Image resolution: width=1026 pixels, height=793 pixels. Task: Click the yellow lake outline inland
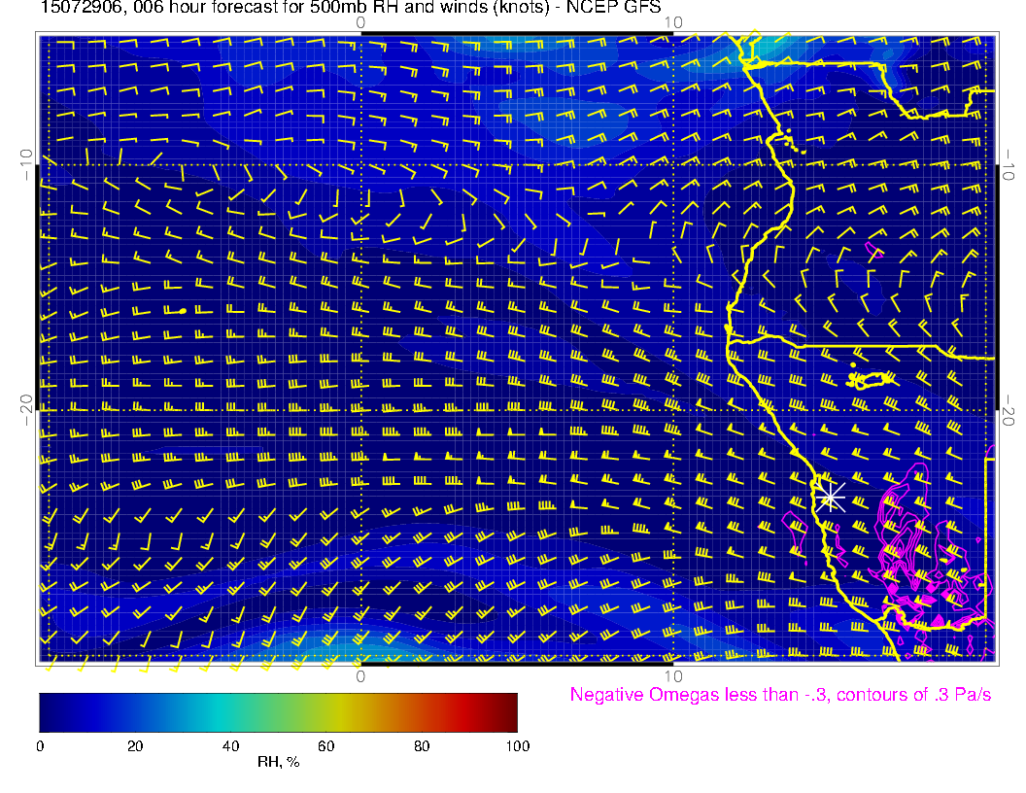pos(872,379)
